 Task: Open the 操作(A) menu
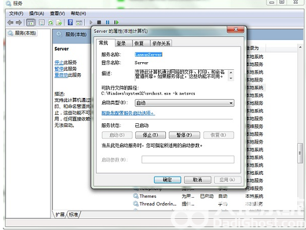click(x=36, y=13)
